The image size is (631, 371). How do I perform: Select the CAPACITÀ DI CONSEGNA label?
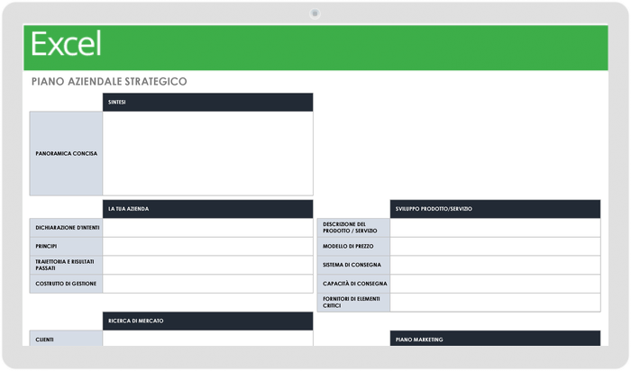(x=353, y=284)
